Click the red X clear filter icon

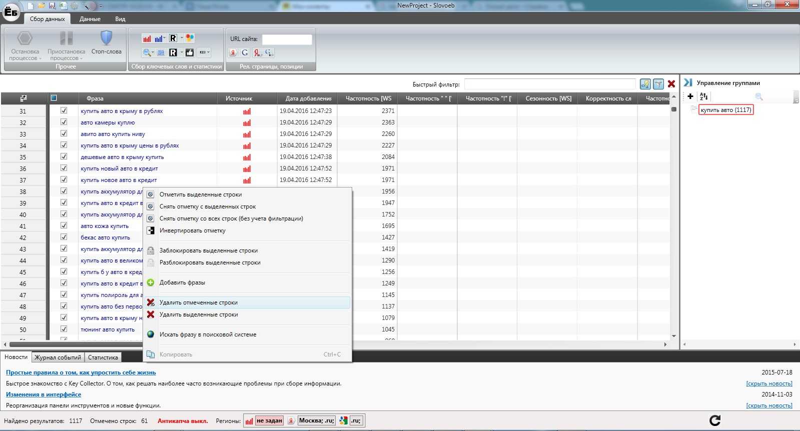click(x=671, y=84)
